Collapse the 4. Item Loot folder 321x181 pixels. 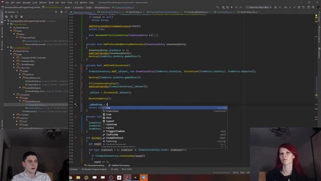click(14, 68)
